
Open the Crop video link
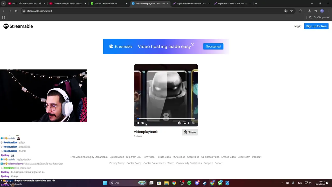(193, 157)
